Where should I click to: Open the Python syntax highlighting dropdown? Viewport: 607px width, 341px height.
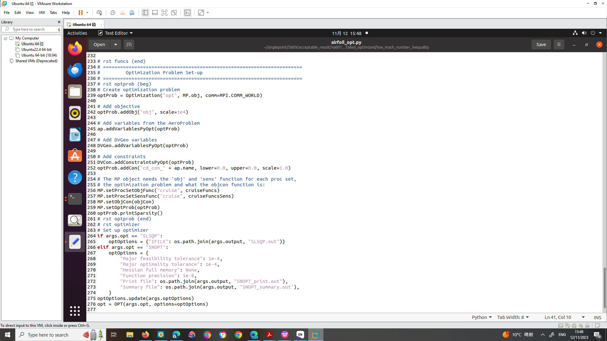481,317
